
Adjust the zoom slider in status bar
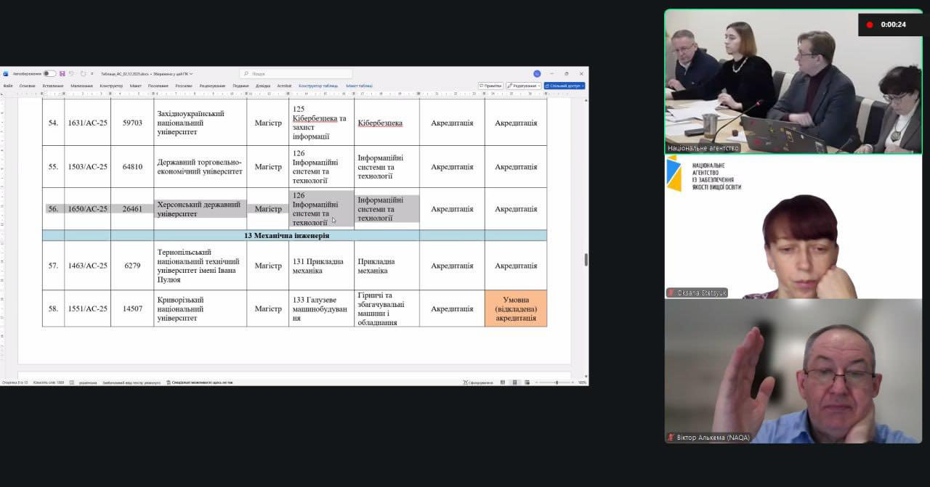coord(556,382)
